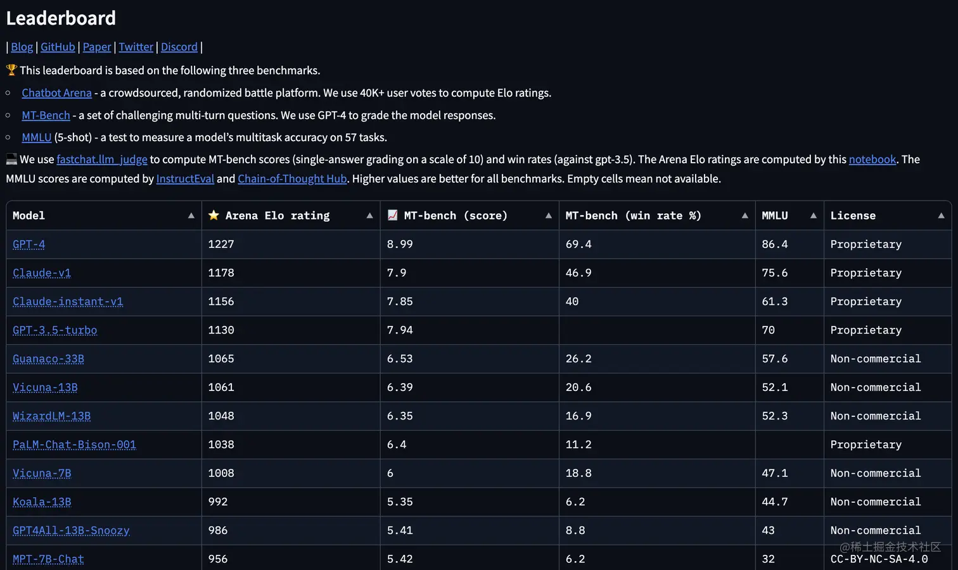Image resolution: width=958 pixels, height=570 pixels.
Task: Sort by MT-bench (win rate %) arrow
Action: [744, 216]
